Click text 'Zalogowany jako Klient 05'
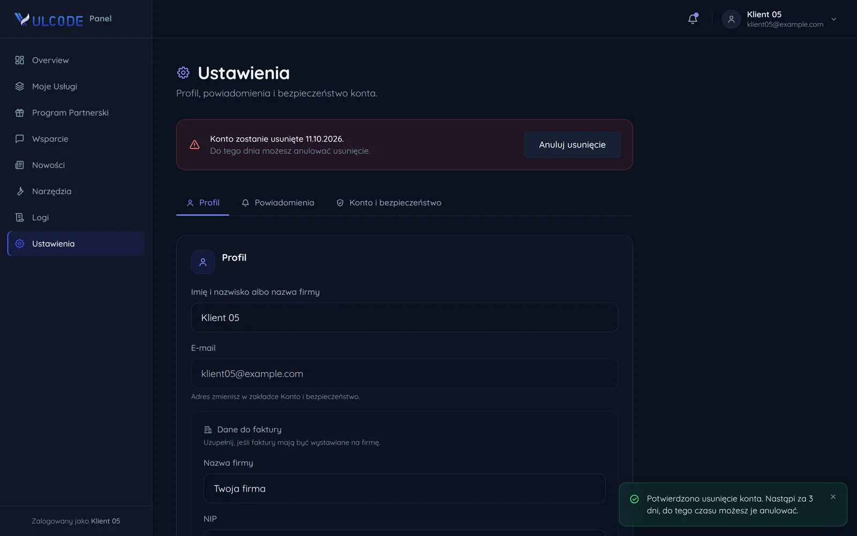This screenshot has height=536, width=857. click(76, 521)
